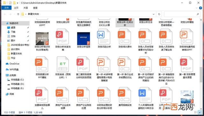This screenshot has width=204, height=116.
Task: Open 下载 folder in the sidebar
Action: pyautogui.click(x=13, y=32)
